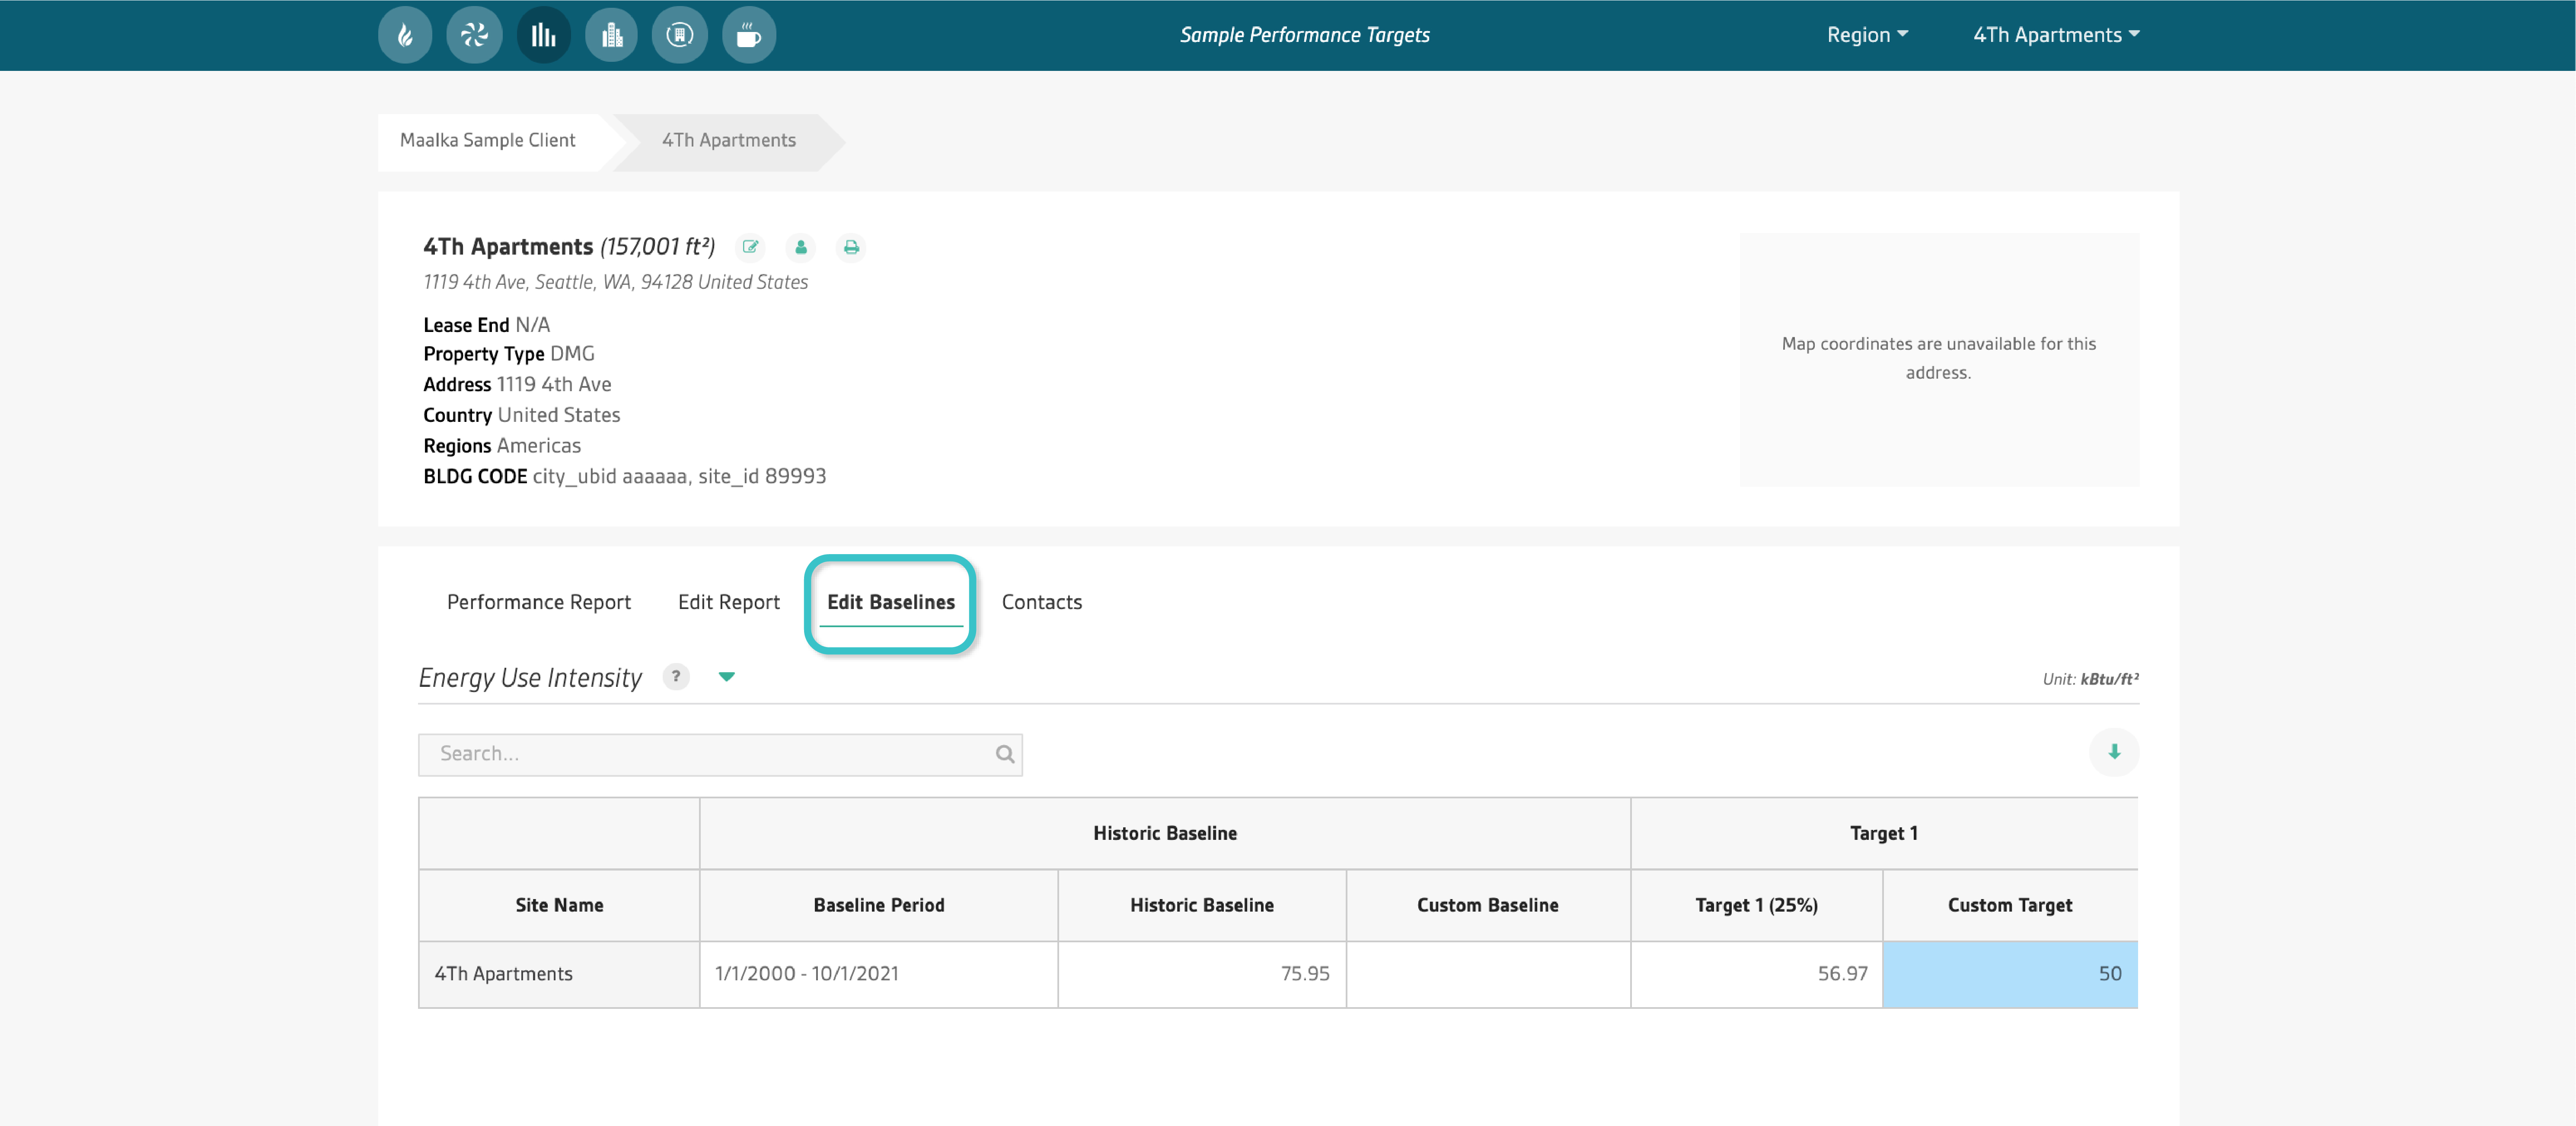Switch to Performance Report tab

(x=539, y=602)
